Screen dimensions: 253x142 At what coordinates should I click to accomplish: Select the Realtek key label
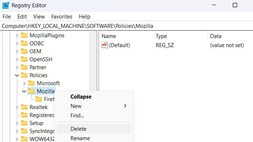39,107
